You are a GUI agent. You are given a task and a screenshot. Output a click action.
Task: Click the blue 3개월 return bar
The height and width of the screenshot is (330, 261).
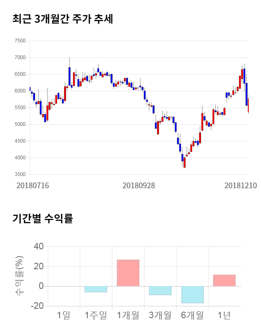160,290
